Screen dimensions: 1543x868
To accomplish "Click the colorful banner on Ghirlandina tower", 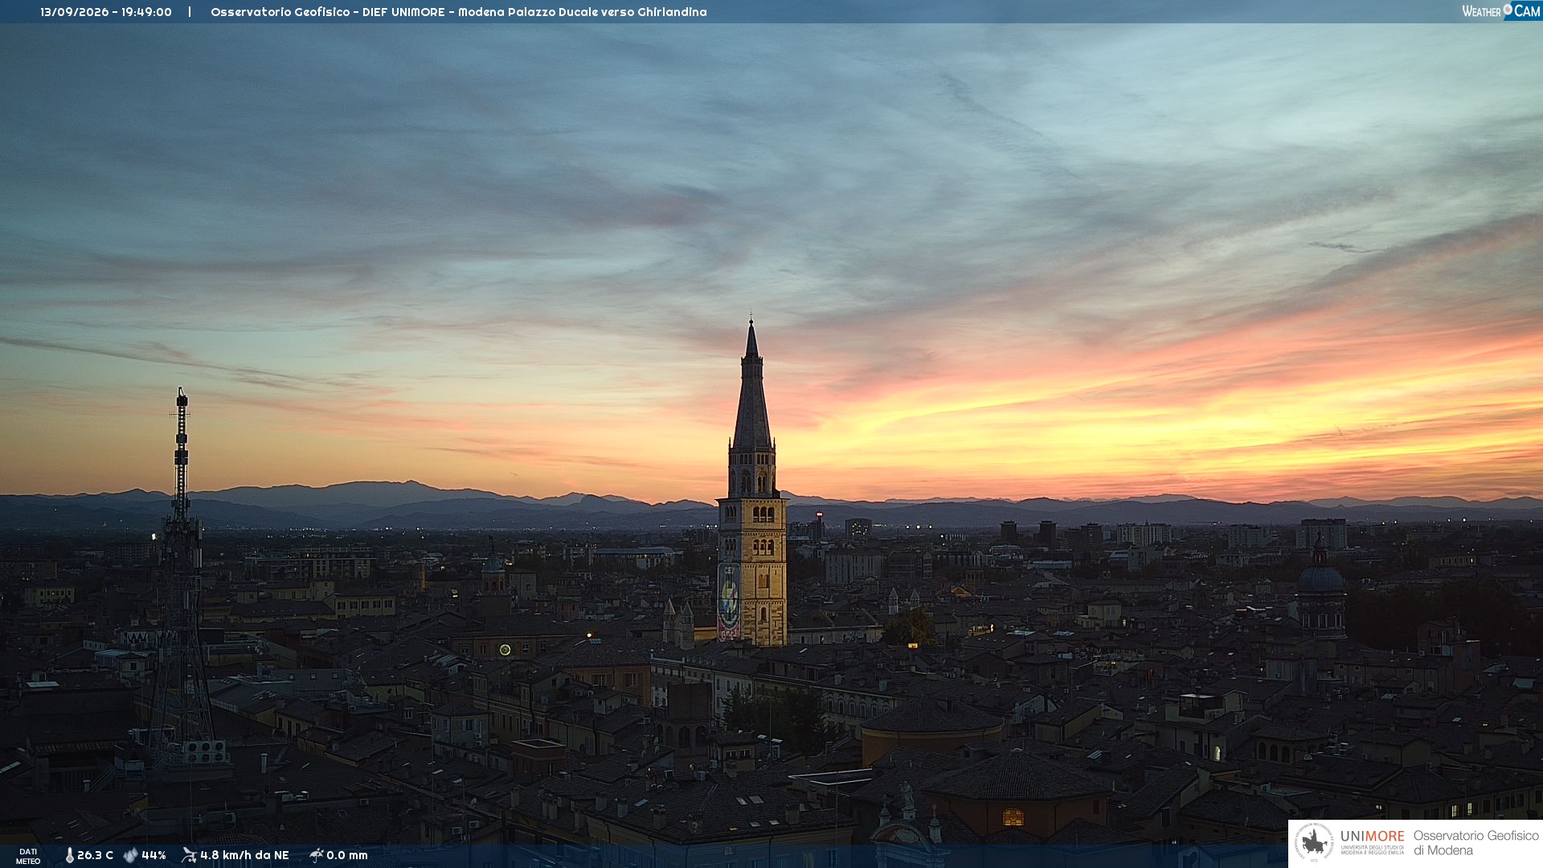I will point(729,601).
